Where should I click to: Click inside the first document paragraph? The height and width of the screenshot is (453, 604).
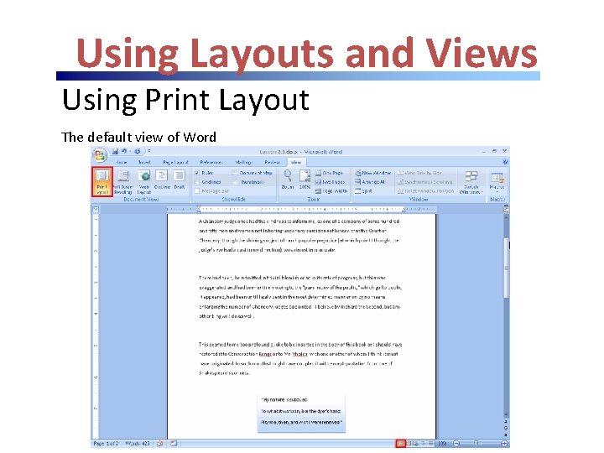click(299, 236)
